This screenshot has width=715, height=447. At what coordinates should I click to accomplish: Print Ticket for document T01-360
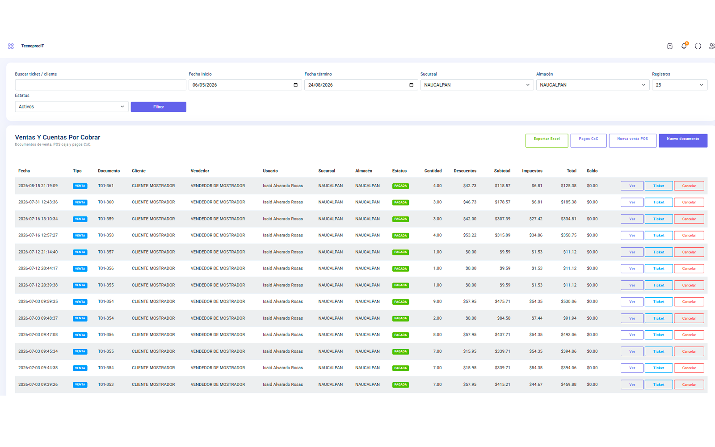(x=659, y=202)
